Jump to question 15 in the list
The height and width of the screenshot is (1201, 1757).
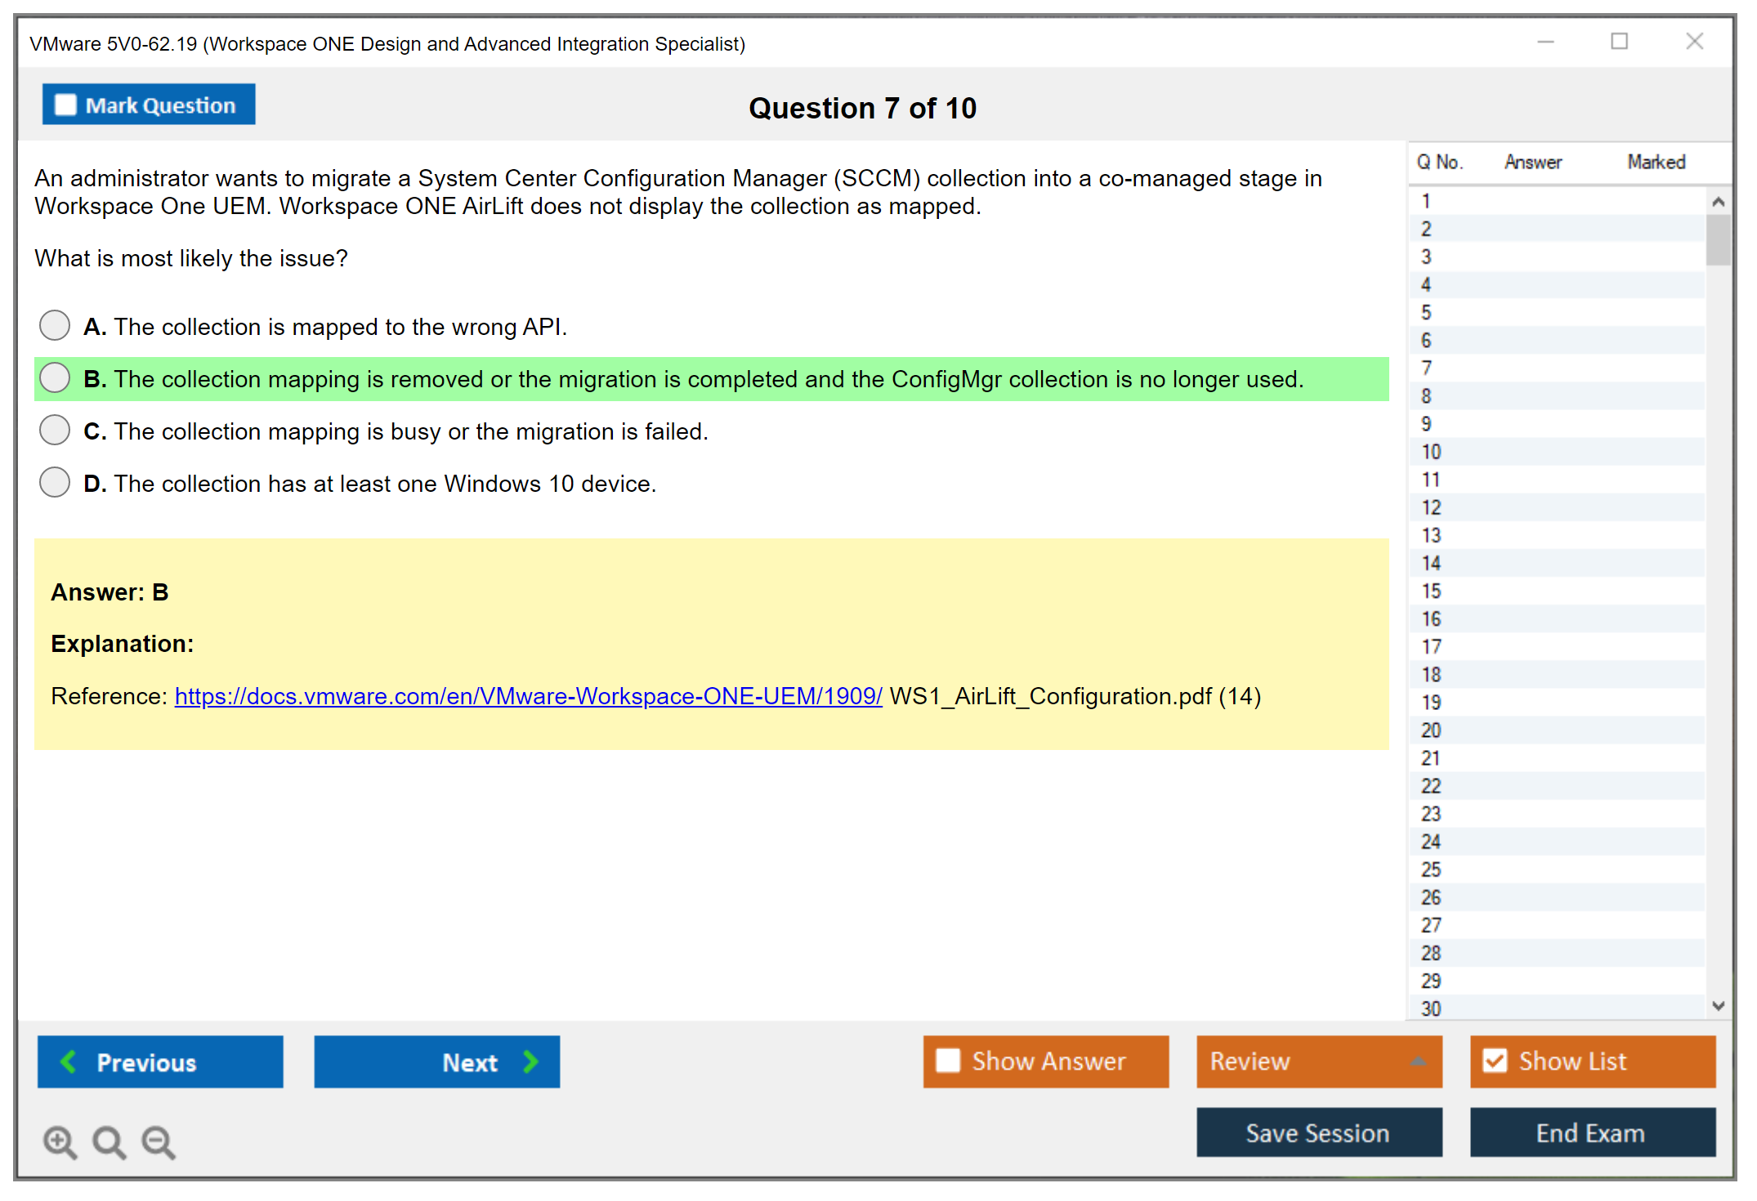(x=1431, y=591)
